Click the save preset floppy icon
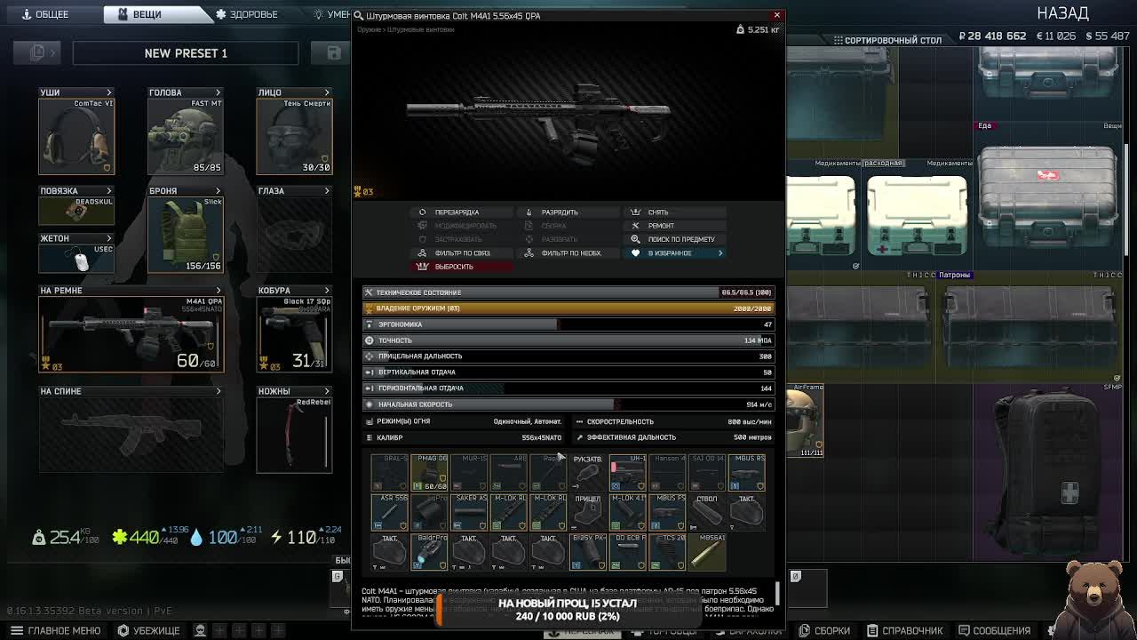Image resolution: width=1137 pixels, height=640 pixels. pyautogui.click(x=333, y=53)
